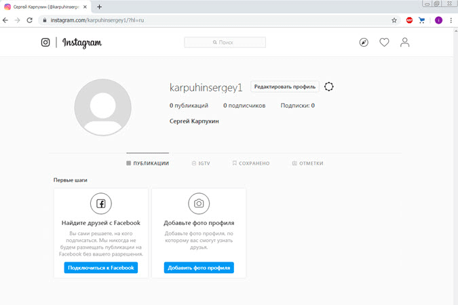Click the Добавьте фото профиля heading

click(199, 223)
